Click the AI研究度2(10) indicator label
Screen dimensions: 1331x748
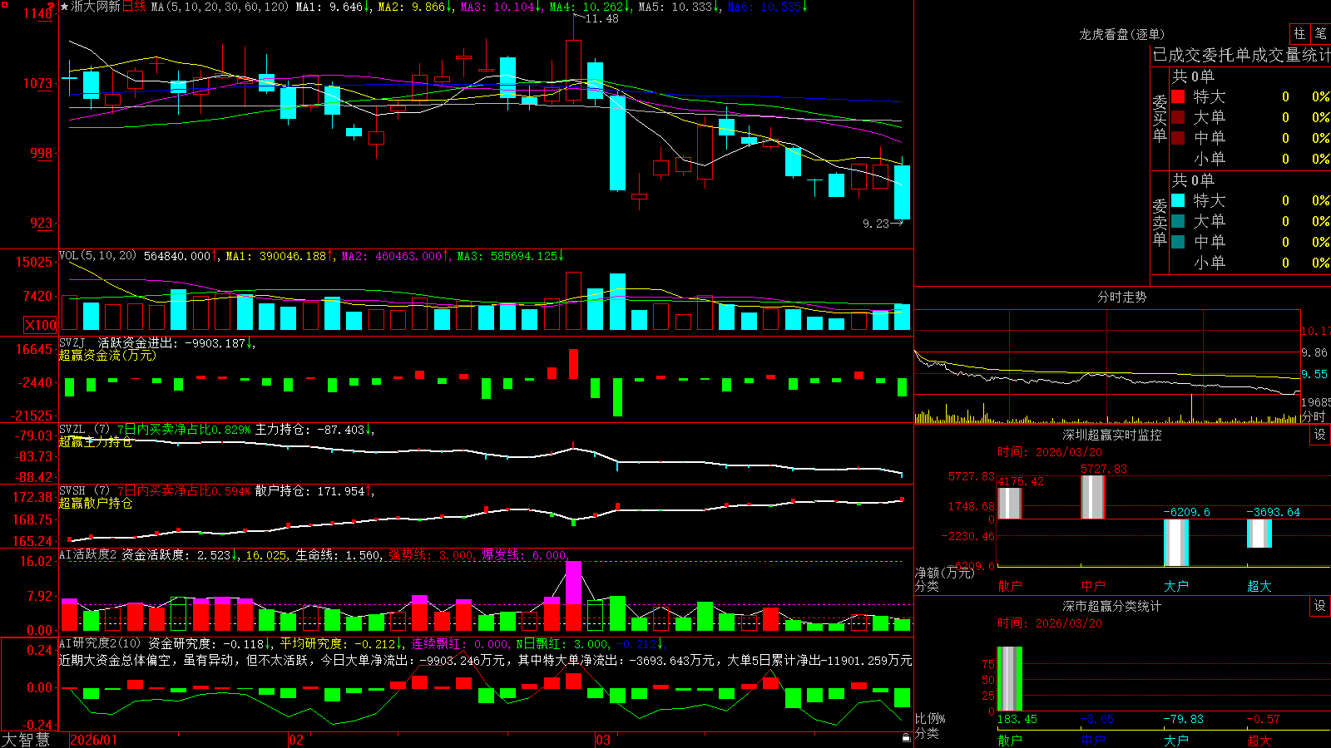click(100, 643)
